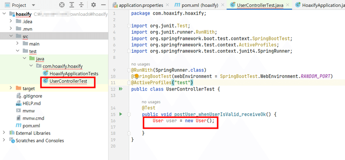Select the UserControllerTest.java tab
The image size is (345, 160).
click(260, 5)
